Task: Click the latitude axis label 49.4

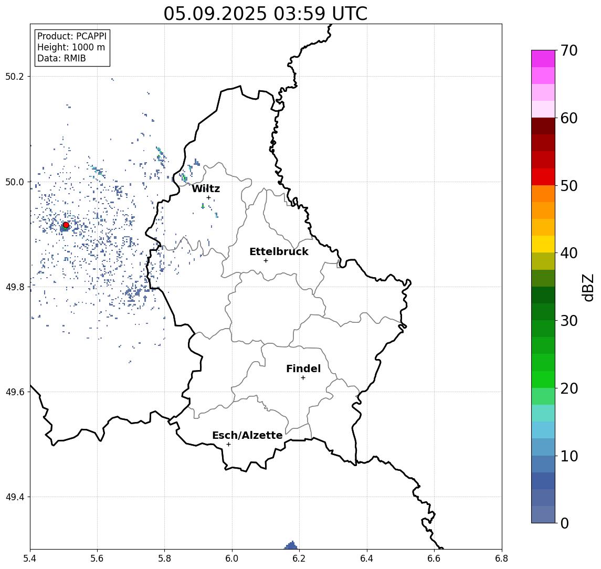Action: tap(15, 497)
